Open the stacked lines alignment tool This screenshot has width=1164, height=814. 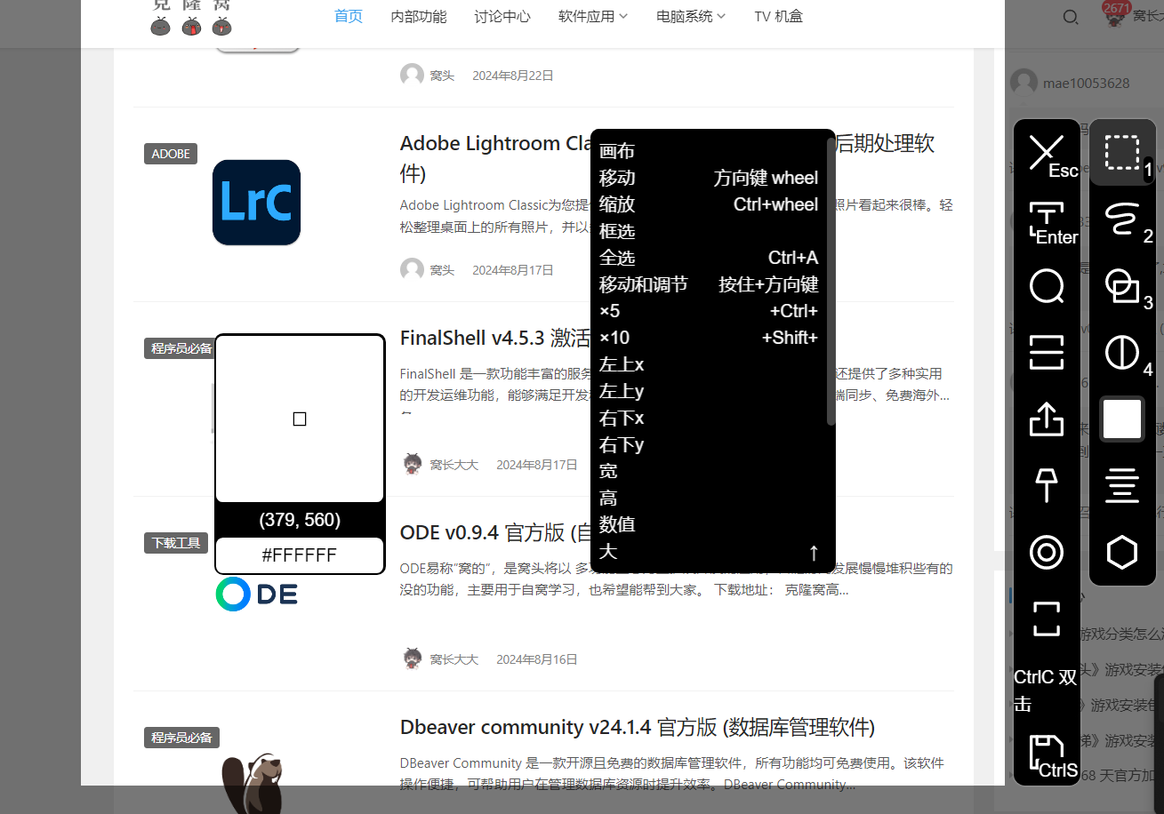(1122, 486)
